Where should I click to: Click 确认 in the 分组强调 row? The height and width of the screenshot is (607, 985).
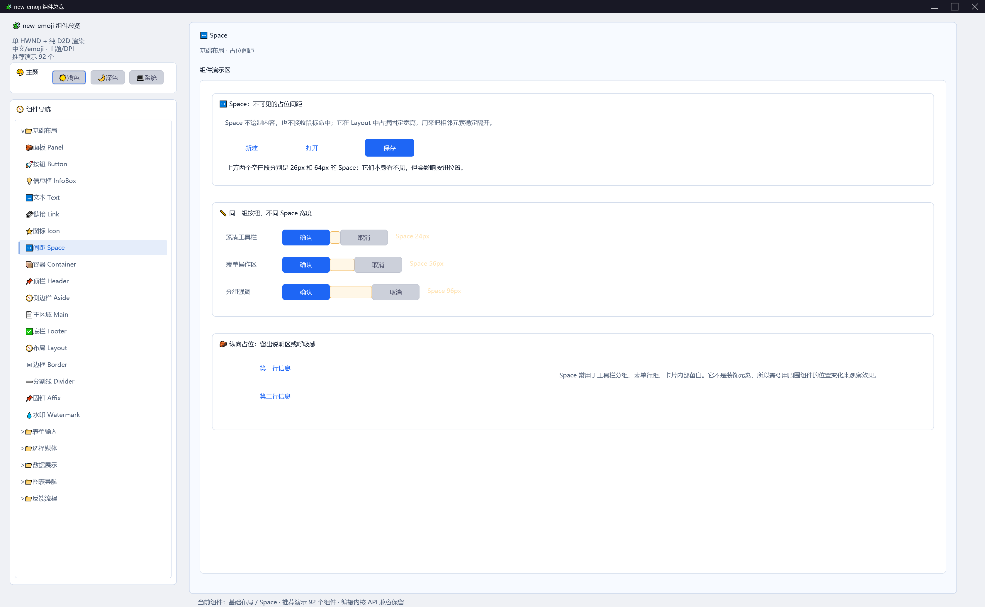coord(306,292)
